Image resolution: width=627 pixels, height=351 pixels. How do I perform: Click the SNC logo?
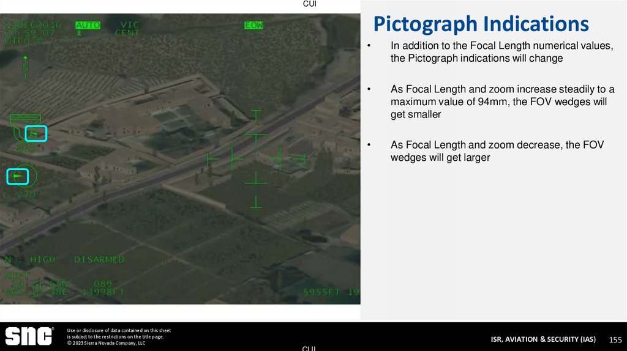click(x=29, y=336)
